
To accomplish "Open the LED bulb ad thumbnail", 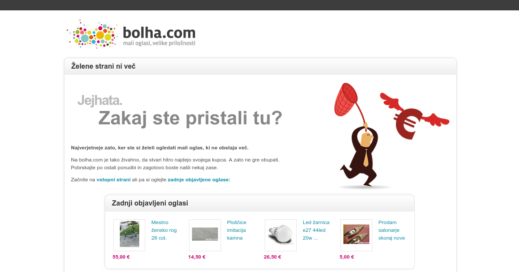I will pyautogui.click(x=281, y=235).
